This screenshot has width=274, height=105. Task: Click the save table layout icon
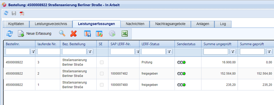point(87,33)
